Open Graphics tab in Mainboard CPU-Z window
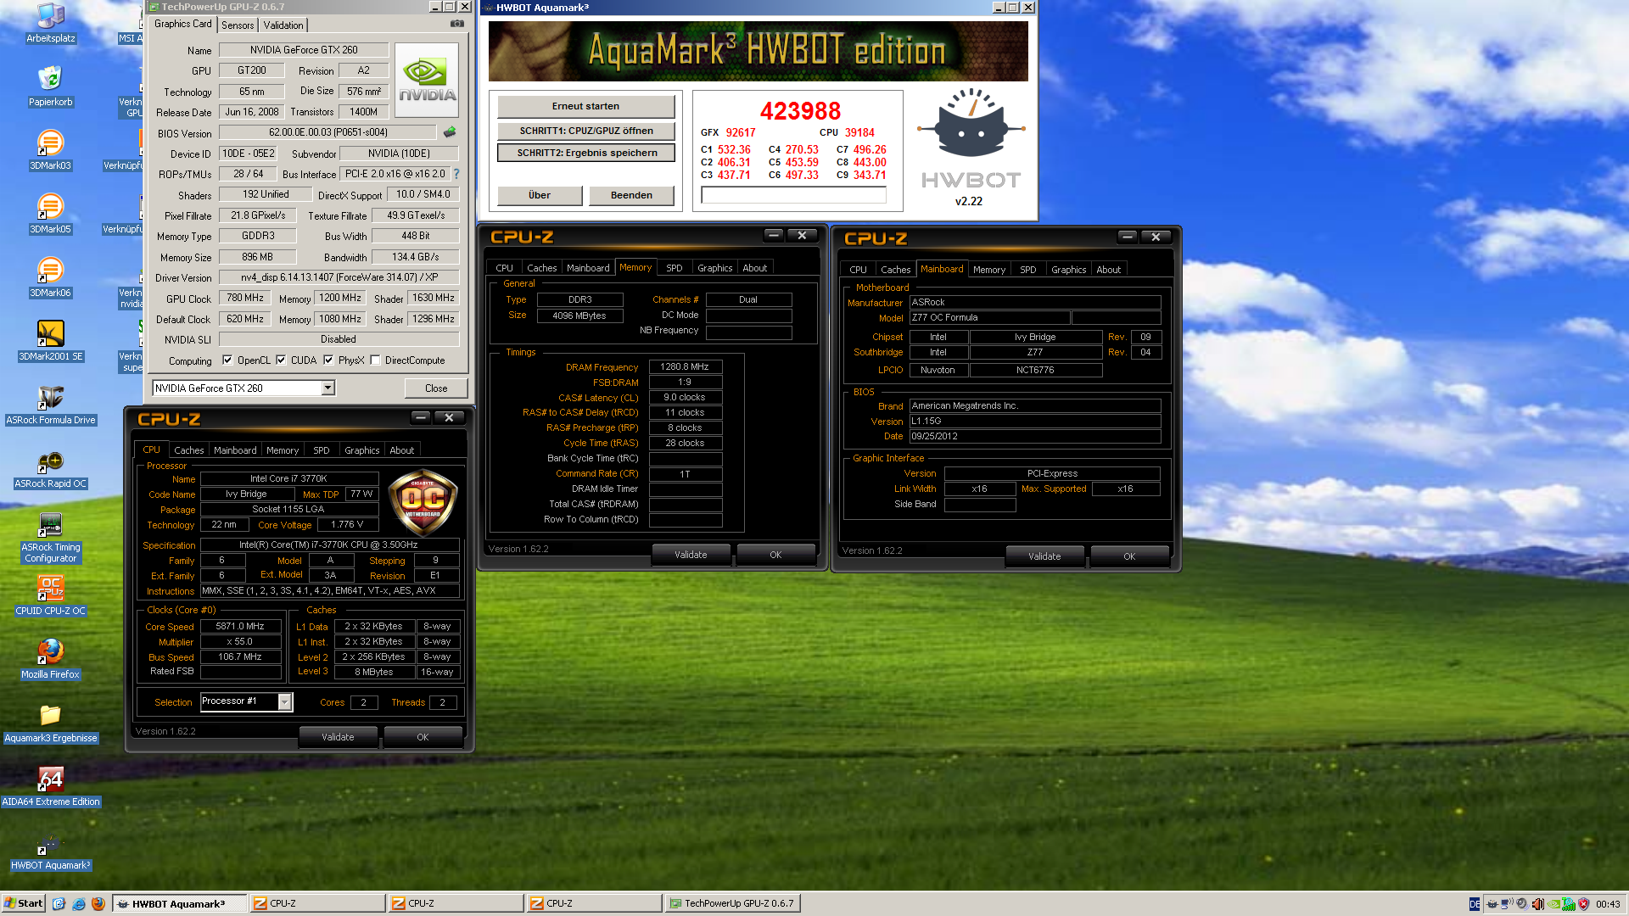This screenshot has height=916, width=1629. (x=1068, y=270)
